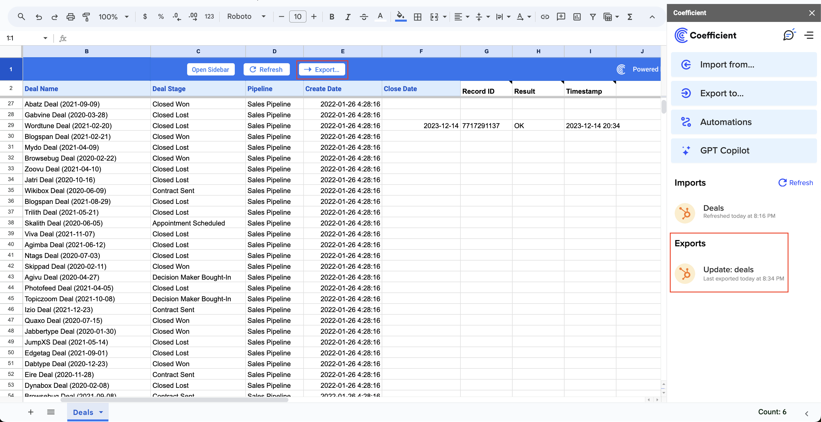This screenshot has height=422, width=821.
Task: Open text wrapping dropdown
Action: point(503,17)
